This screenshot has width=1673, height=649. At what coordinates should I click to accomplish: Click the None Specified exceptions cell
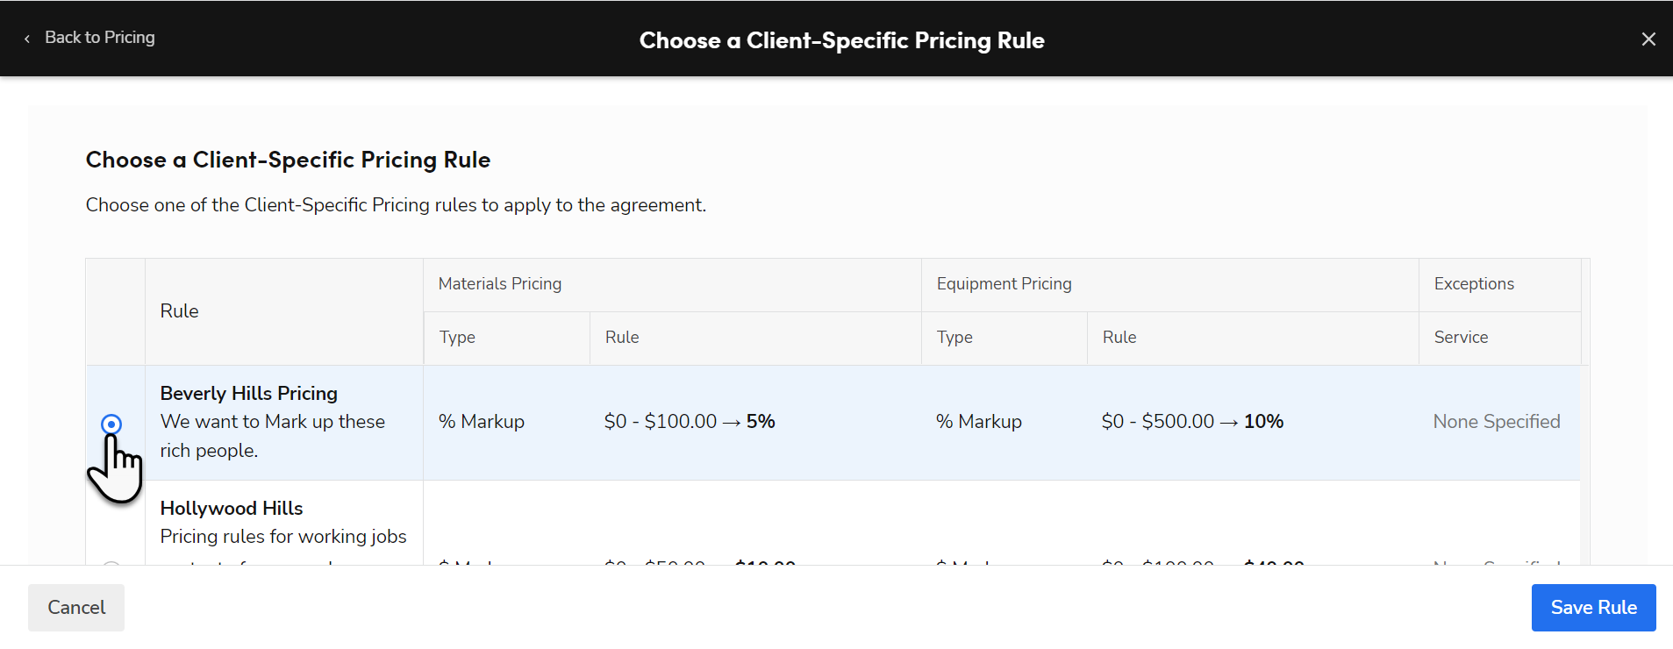[1497, 422]
